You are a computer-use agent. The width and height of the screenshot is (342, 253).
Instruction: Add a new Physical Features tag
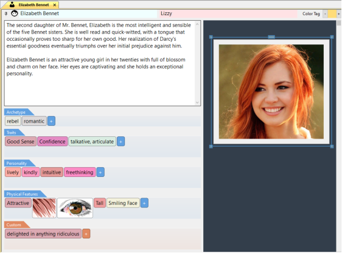[144, 203]
